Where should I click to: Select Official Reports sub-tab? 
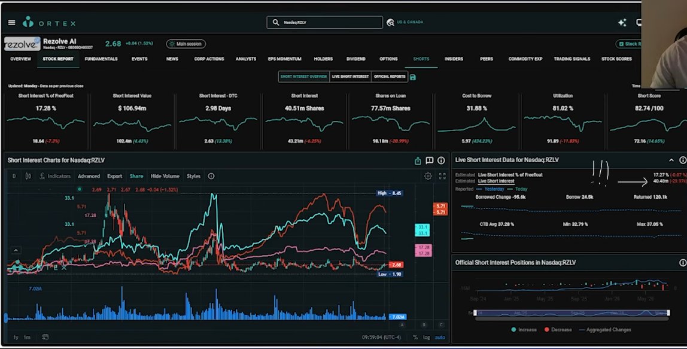click(390, 76)
